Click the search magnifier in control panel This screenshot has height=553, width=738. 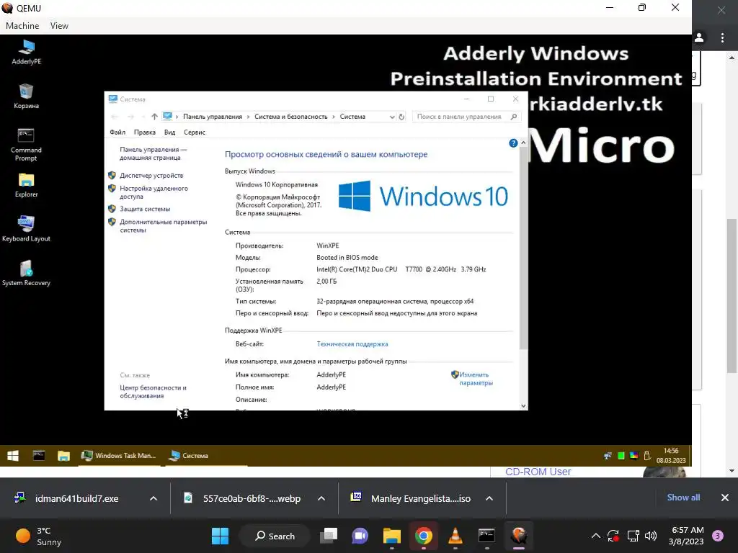tap(514, 117)
